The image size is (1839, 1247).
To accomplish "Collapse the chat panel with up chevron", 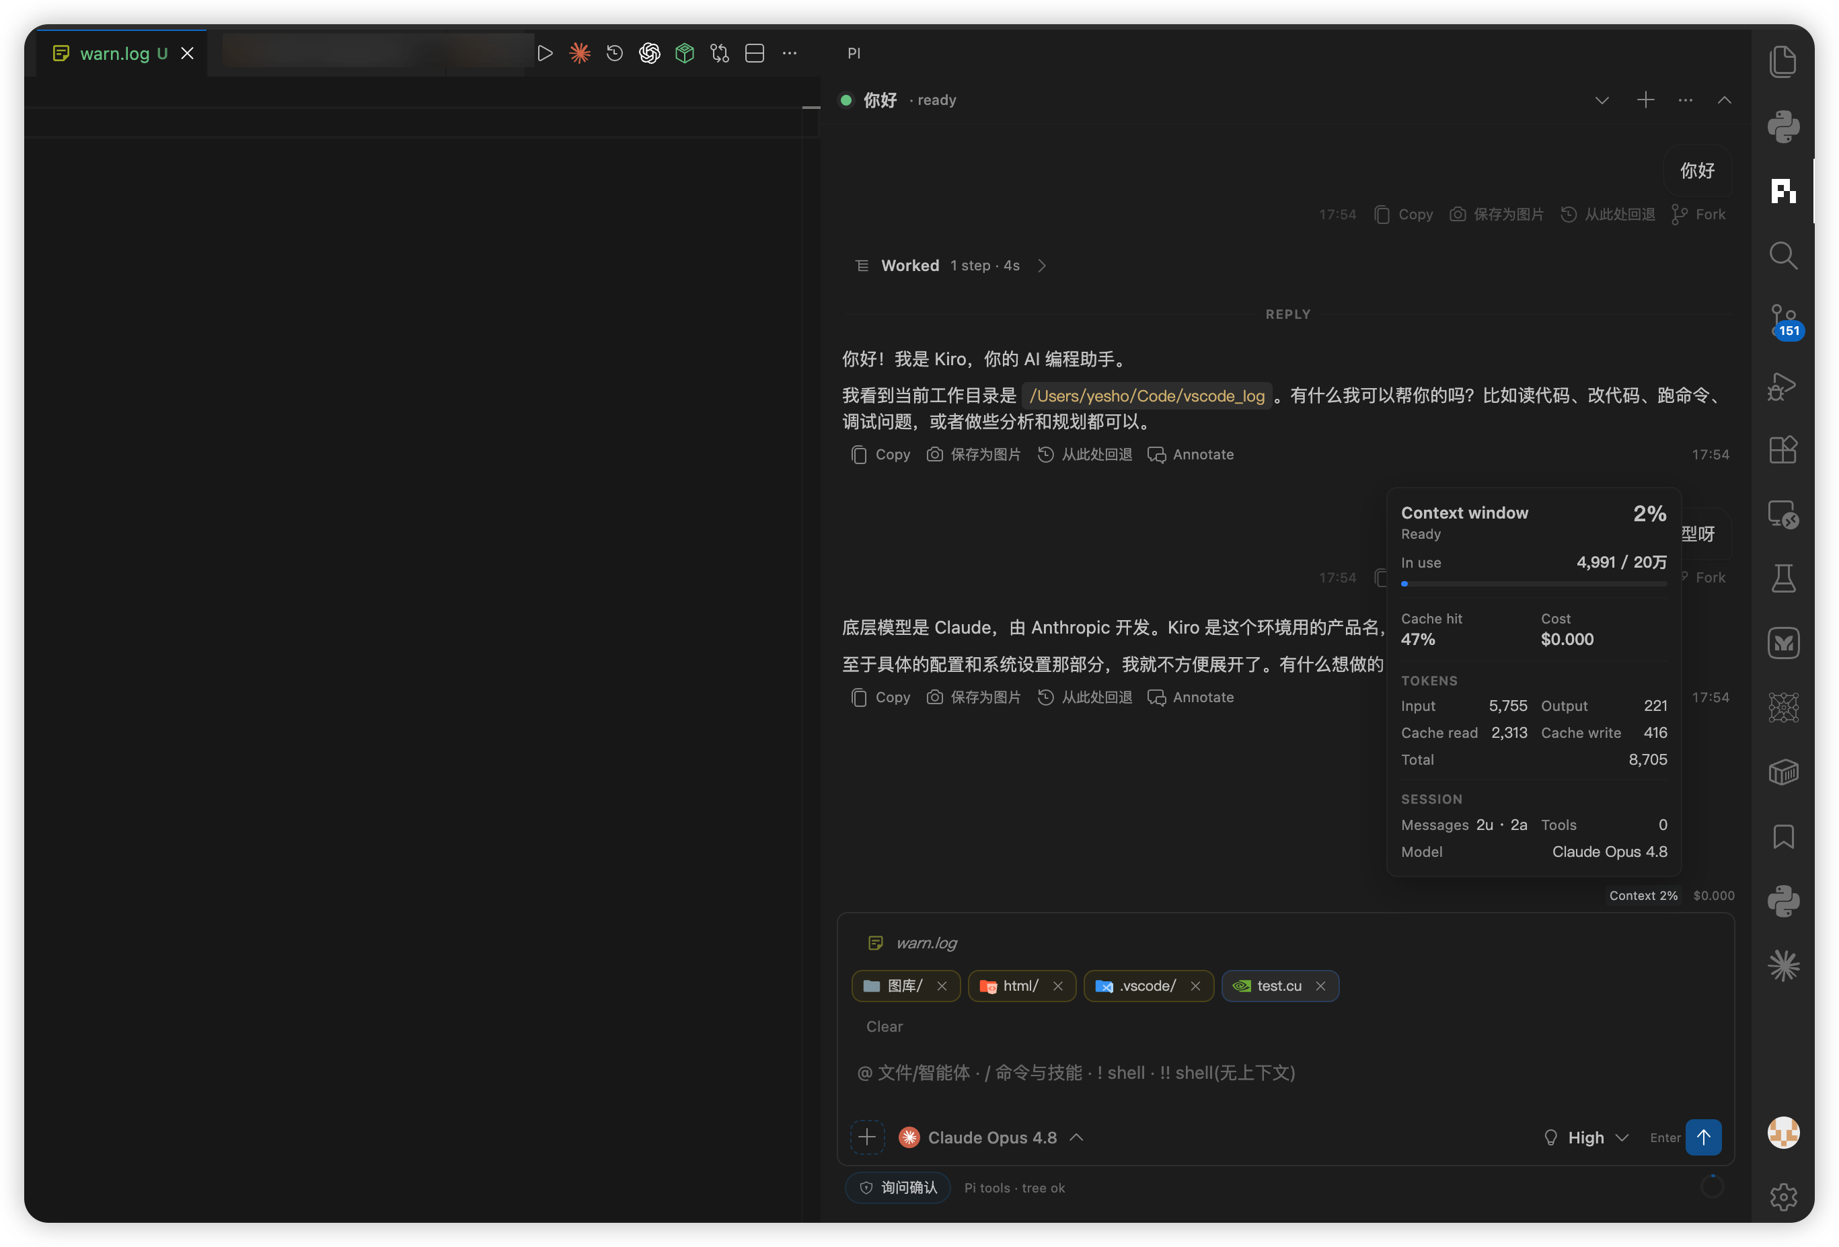I will click(x=1724, y=100).
